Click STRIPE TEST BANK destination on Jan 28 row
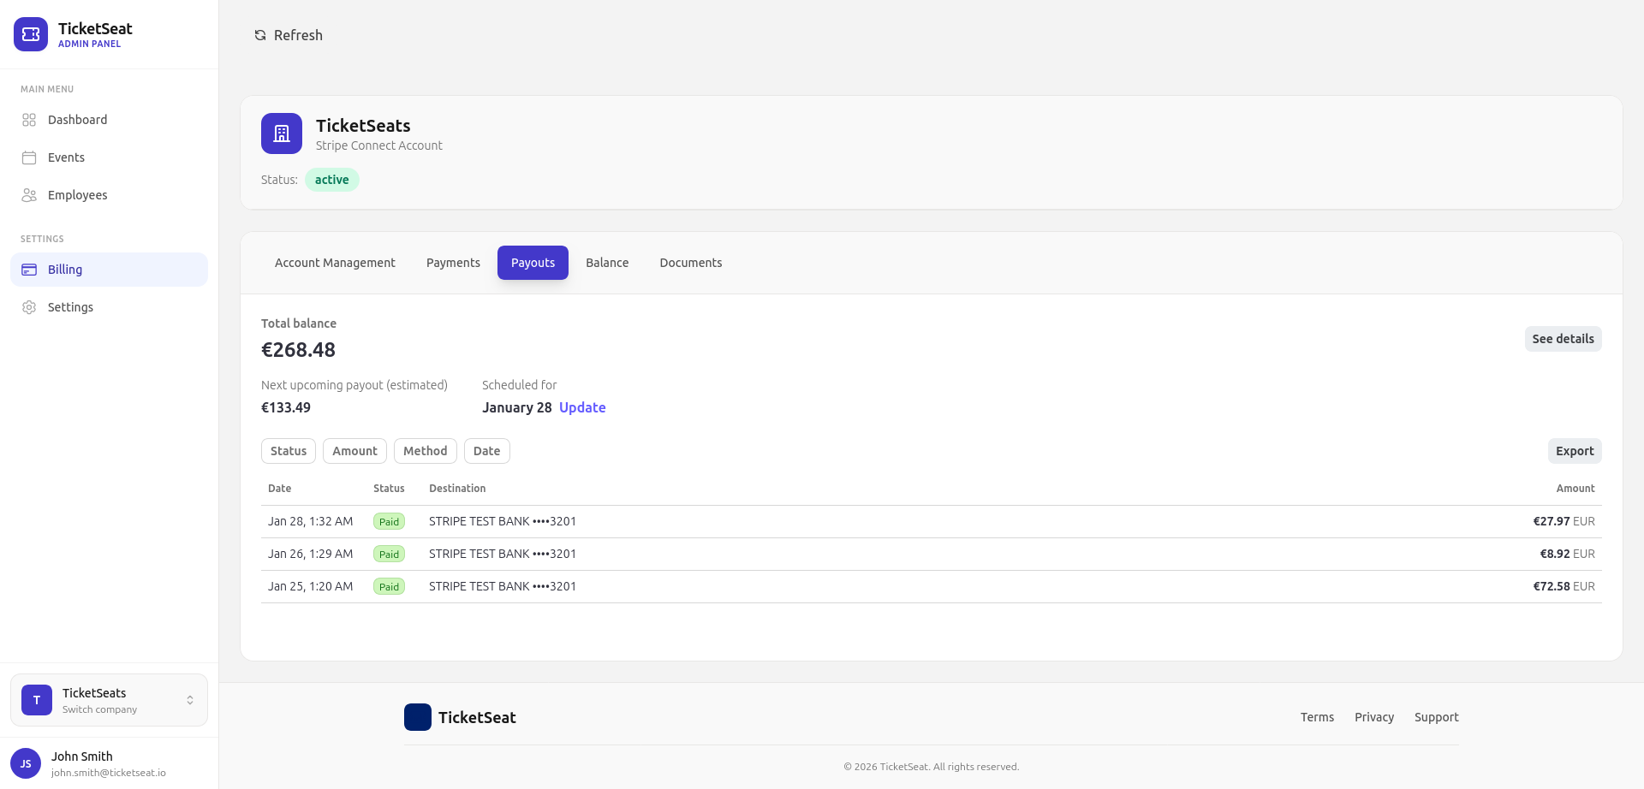The image size is (1644, 789). pos(503,521)
